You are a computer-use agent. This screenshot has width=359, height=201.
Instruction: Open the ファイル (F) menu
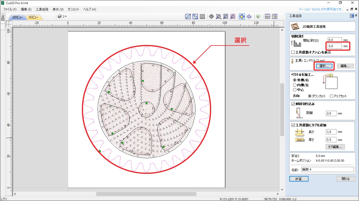(x=10, y=9)
